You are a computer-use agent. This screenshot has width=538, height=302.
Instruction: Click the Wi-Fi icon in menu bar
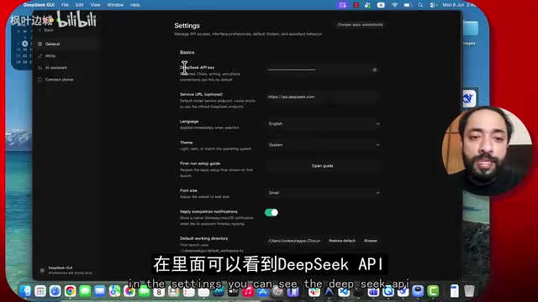point(394,5)
